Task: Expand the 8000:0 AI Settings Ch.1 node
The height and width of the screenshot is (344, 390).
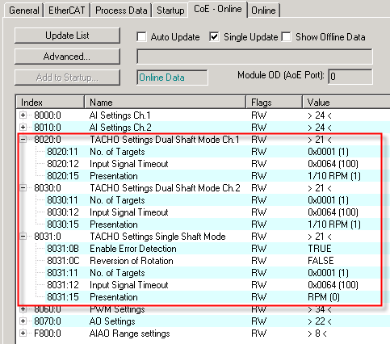Action: click(23, 115)
